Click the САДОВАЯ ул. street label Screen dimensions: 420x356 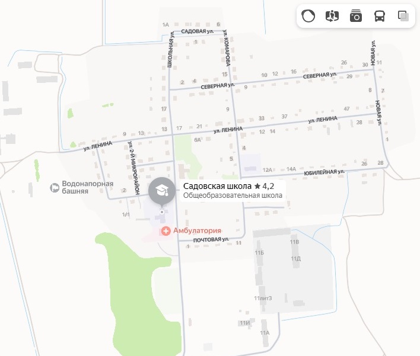coord(198,31)
